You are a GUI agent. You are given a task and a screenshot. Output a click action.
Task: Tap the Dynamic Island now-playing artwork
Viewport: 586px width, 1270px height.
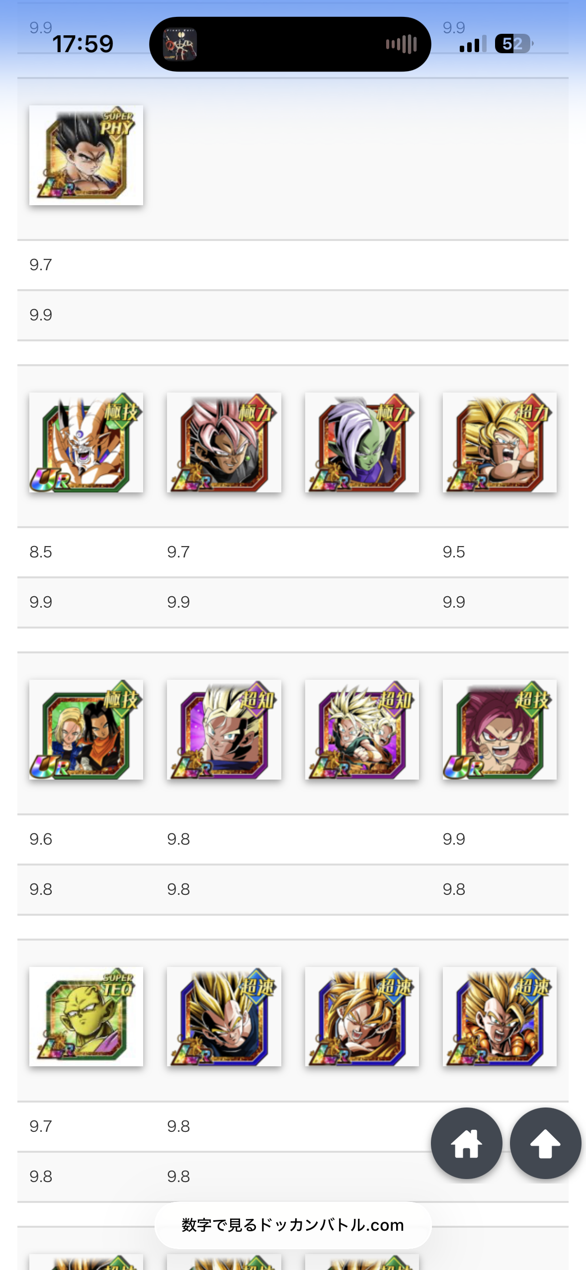[180, 44]
